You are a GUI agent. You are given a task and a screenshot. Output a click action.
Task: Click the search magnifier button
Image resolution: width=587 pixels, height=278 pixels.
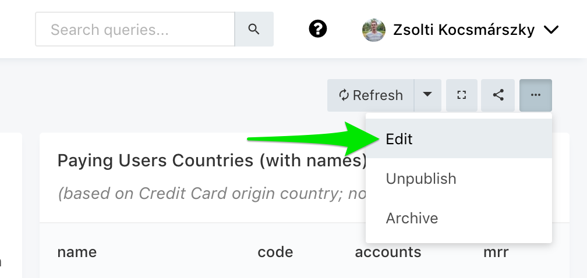point(254,29)
